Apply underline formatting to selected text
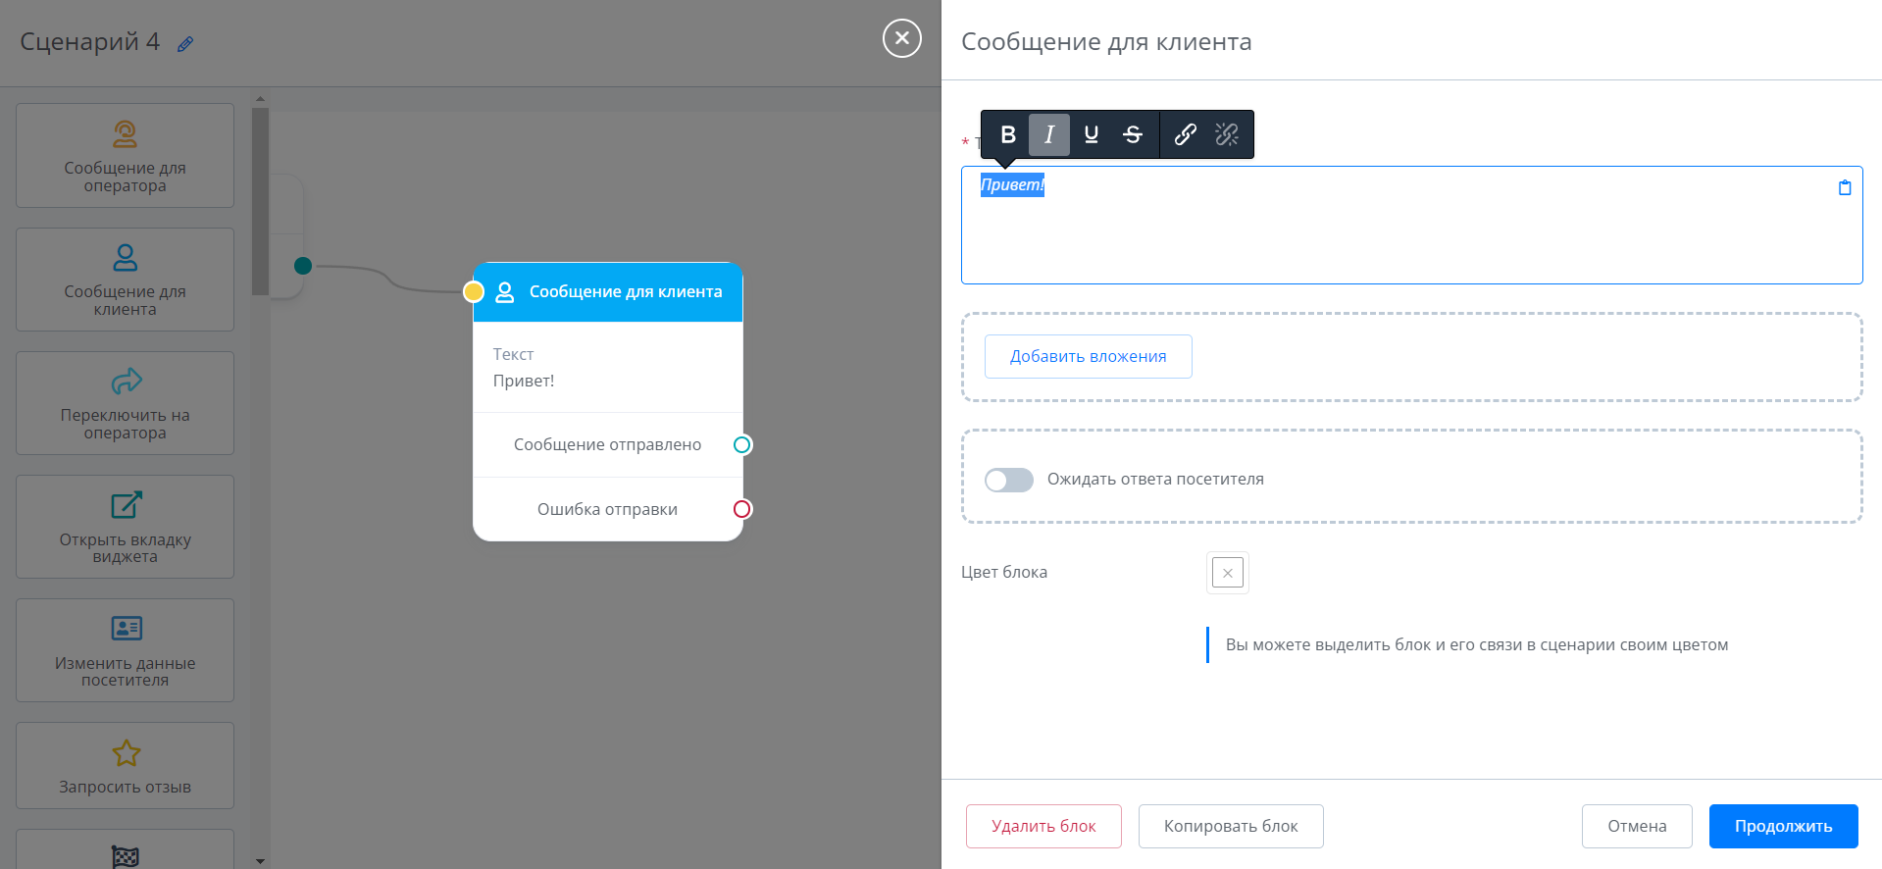This screenshot has width=1882, height=869. [x=1091, y=134]
